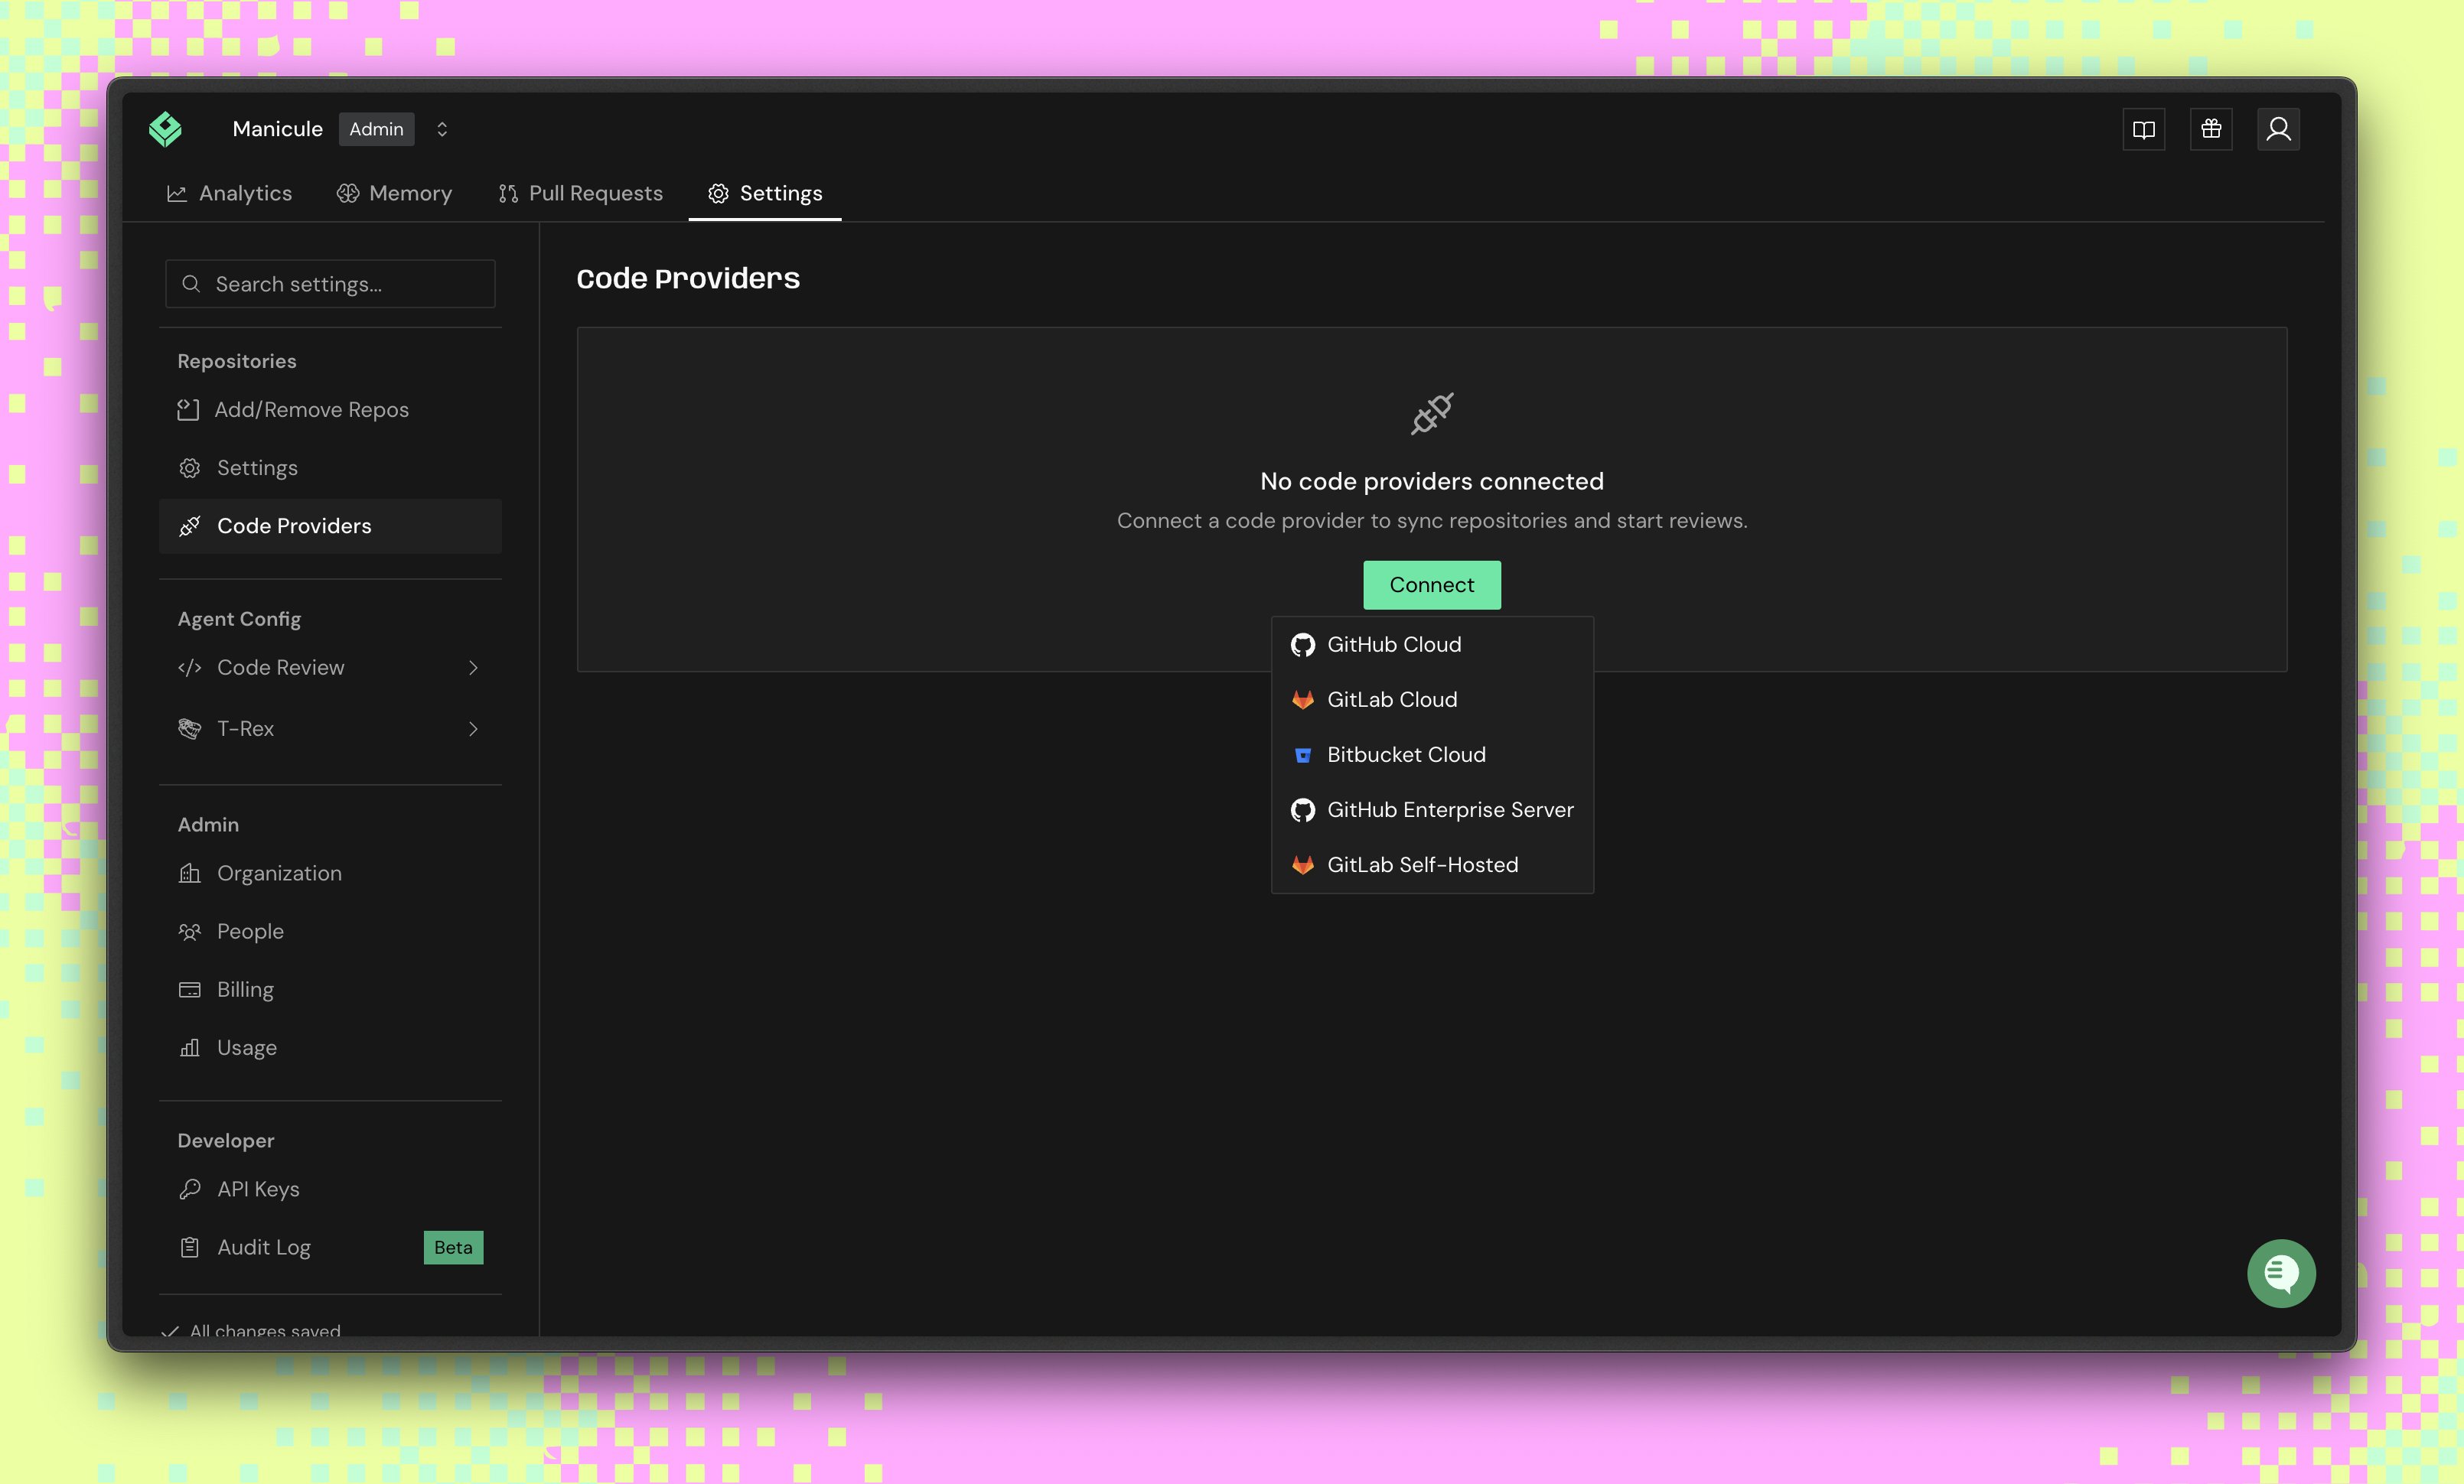Image resolution: width=2464 pixels, height=1484 pixels.
Task: Click the Billing card icon
Action: pyautogui.click(x=189, y=989)
